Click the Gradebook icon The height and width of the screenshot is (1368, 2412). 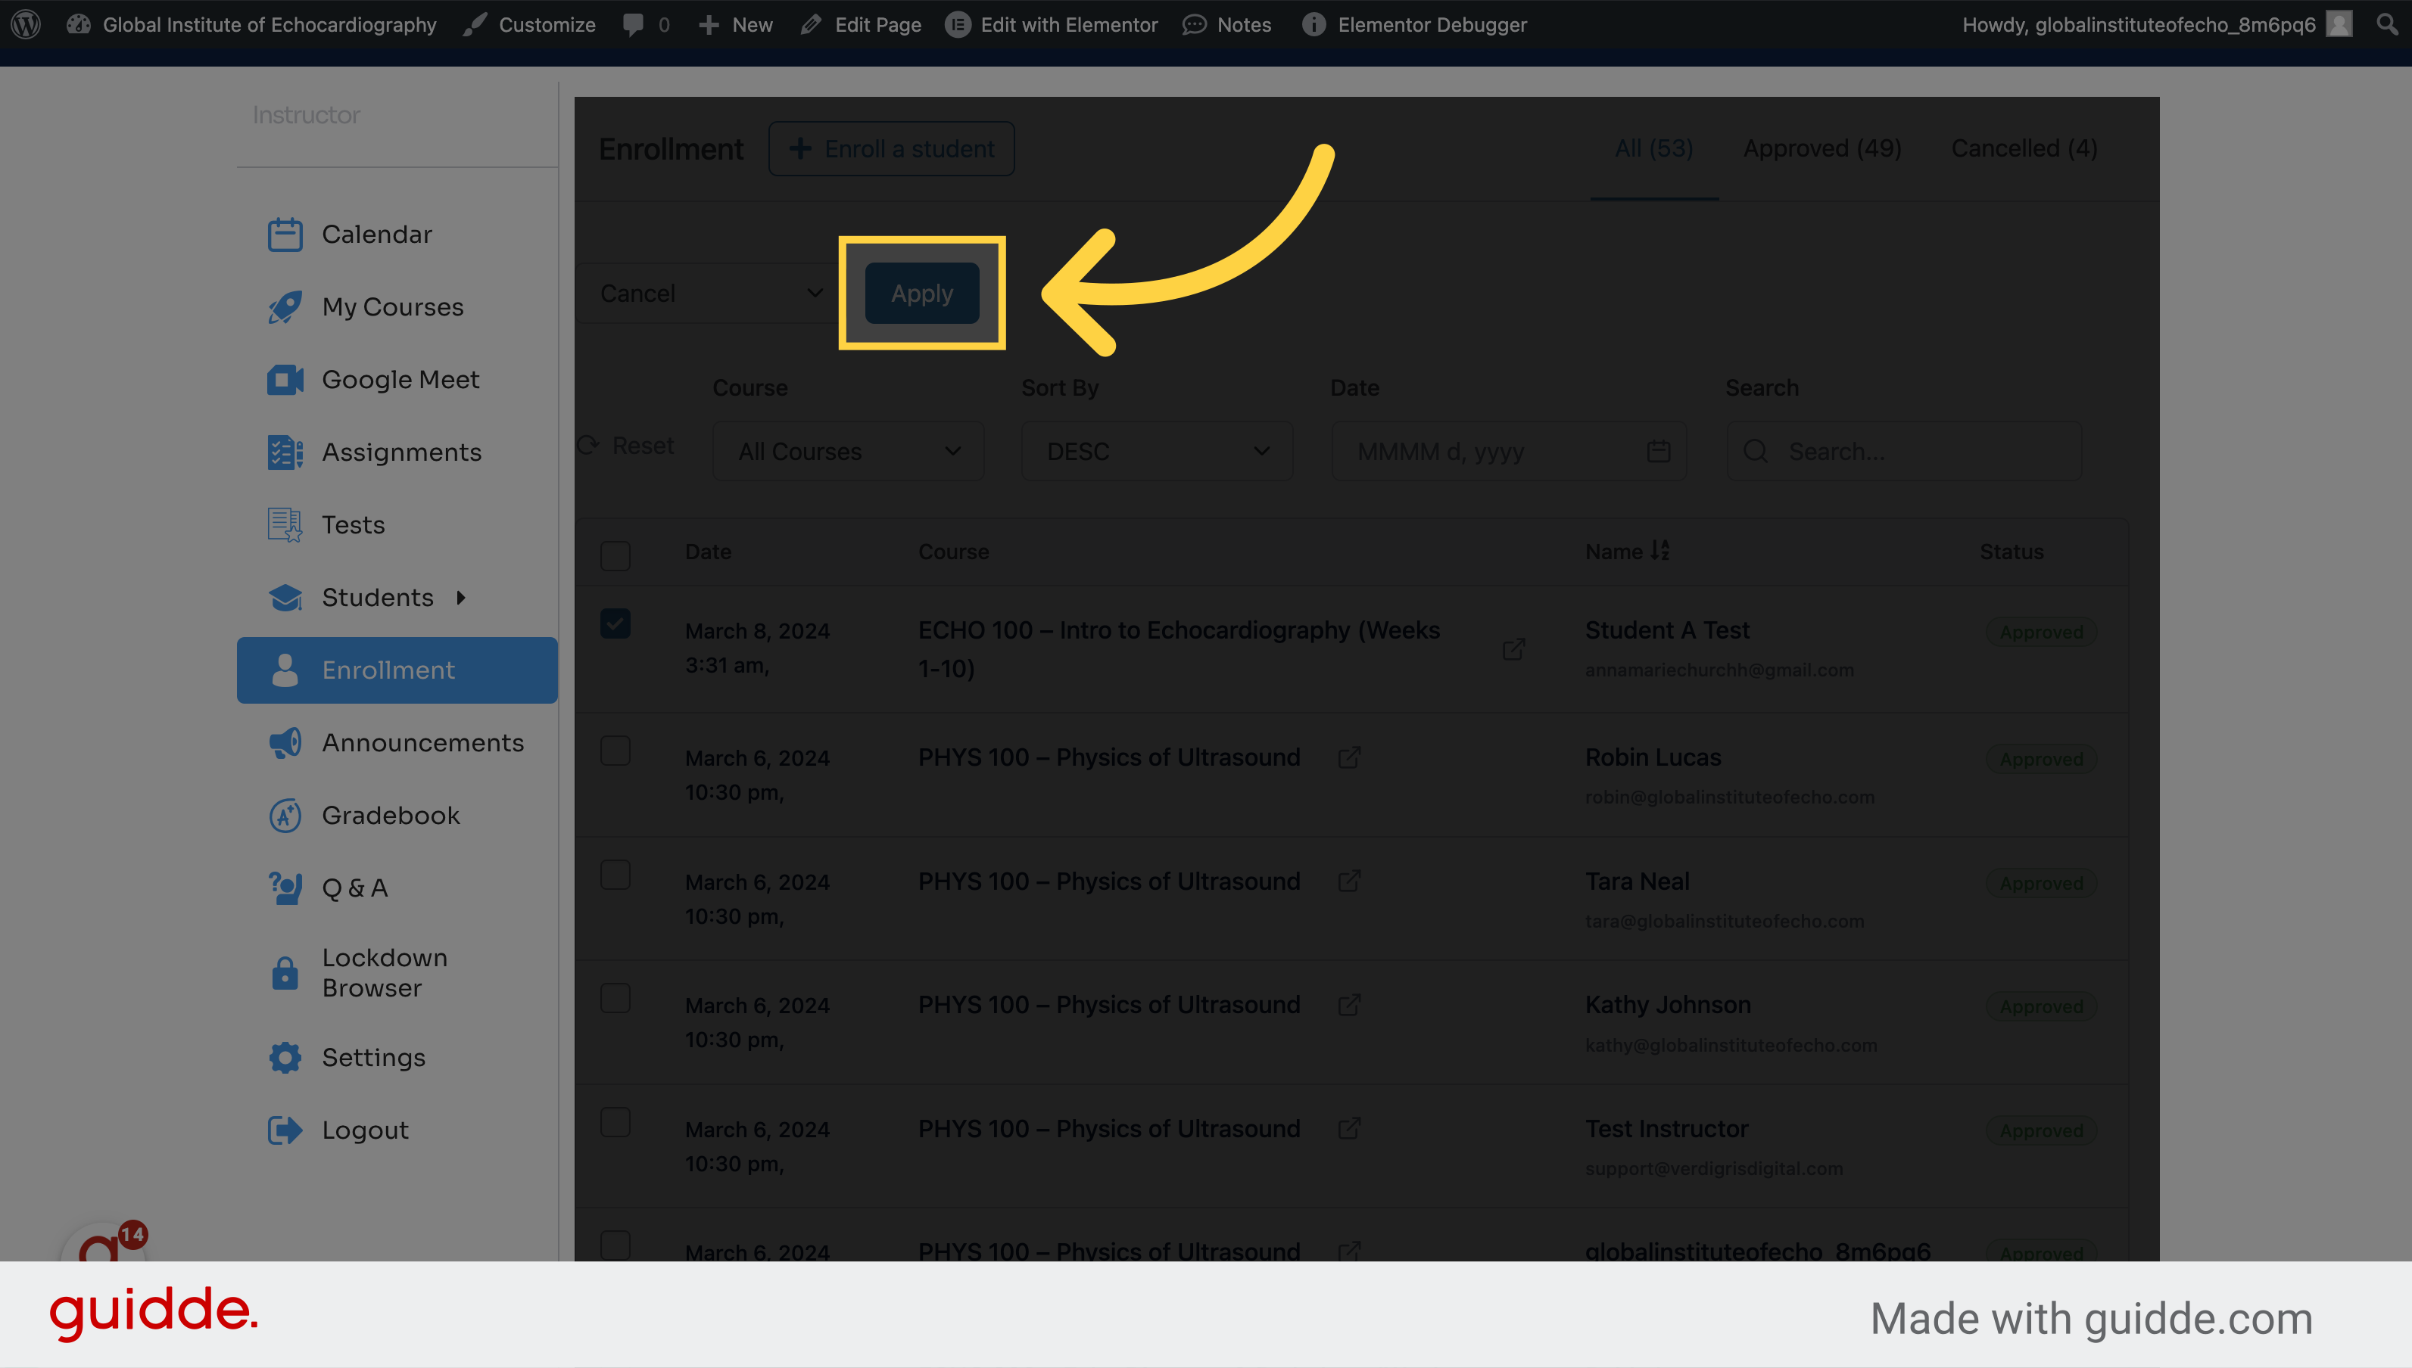tap(285, 816)
